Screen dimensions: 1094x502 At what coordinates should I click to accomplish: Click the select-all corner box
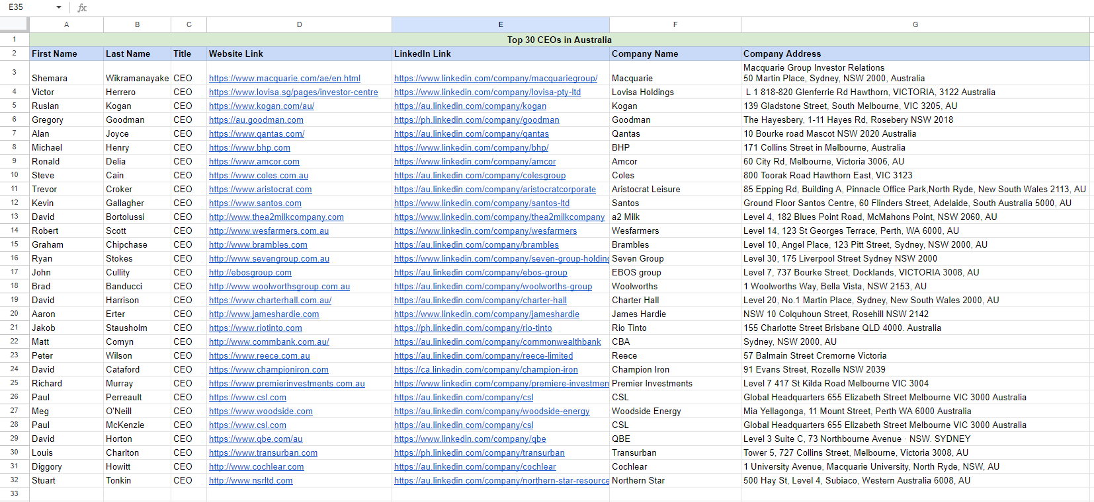click(15, 24)
